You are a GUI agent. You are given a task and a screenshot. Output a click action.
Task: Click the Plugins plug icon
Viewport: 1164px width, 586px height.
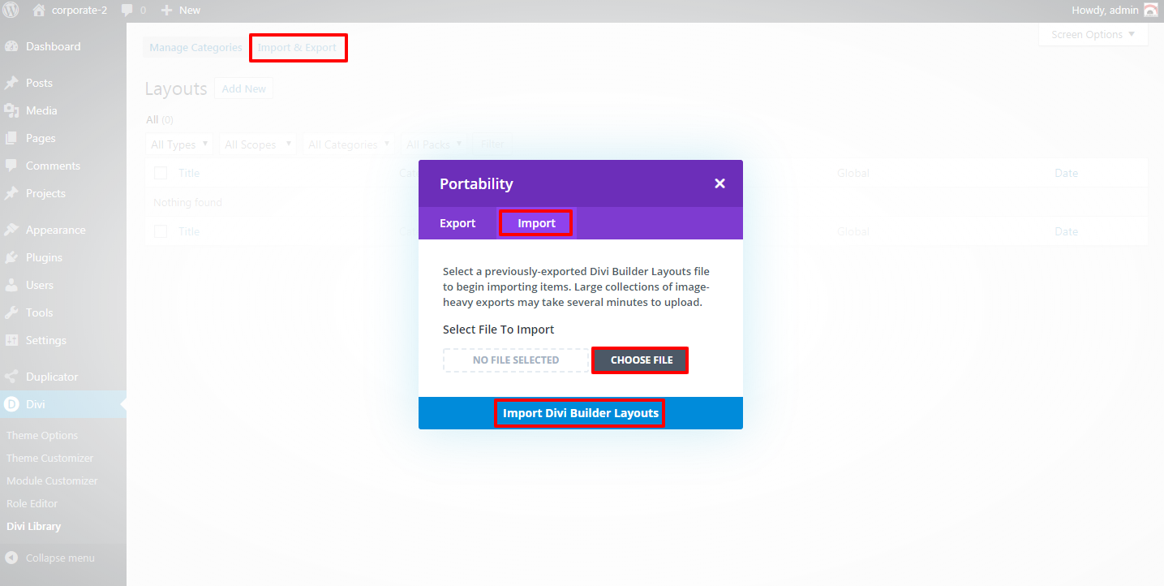click(x=11, y=257)
